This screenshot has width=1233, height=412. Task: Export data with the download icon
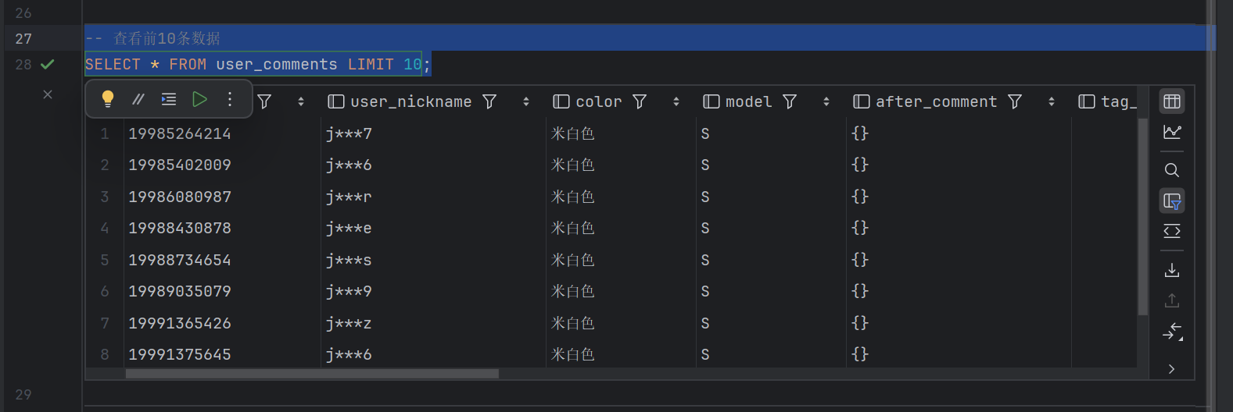tap(1171, 270)
